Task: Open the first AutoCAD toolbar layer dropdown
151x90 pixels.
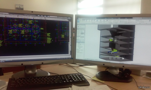Action: click(x=9, y=16)
